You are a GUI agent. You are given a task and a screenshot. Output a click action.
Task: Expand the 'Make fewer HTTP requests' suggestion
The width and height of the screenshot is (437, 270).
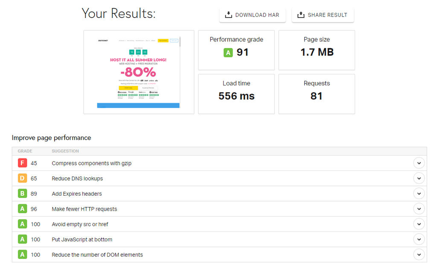point(419,208)
